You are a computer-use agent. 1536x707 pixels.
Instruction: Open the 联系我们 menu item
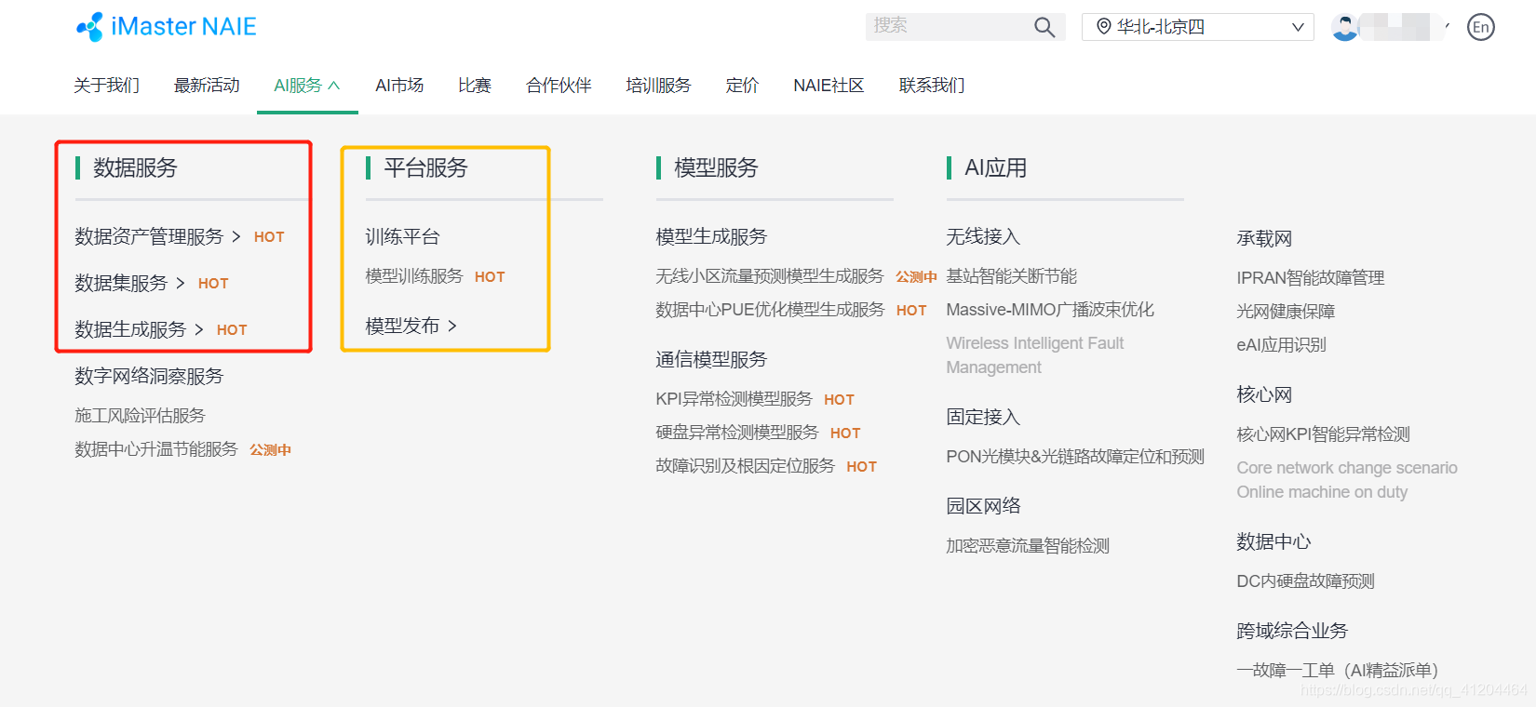pos(932,86)
